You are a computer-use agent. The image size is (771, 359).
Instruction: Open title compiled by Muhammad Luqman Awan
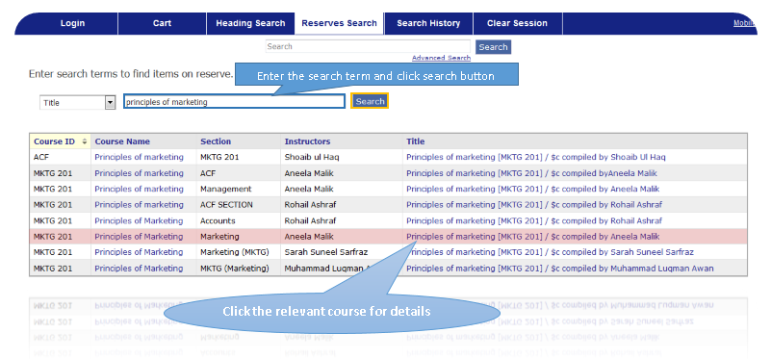(x=560, y=269)
